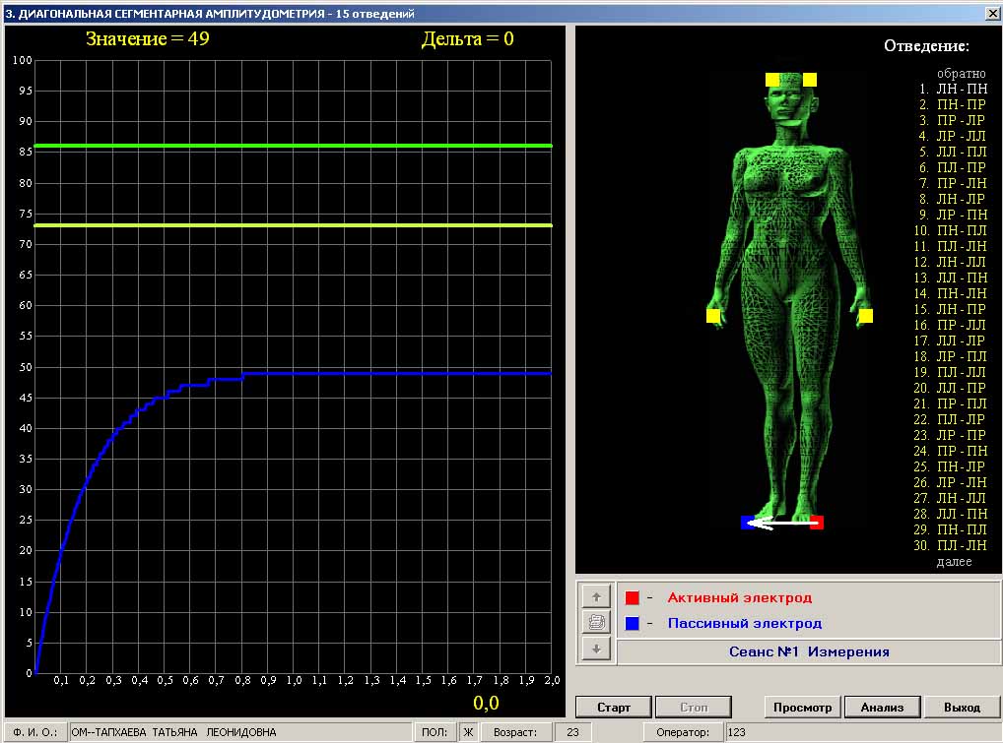The width and height of the screenshot is (1003, 743).
Task: Click red square in Активный электрод legend
Action: [632, 598]
